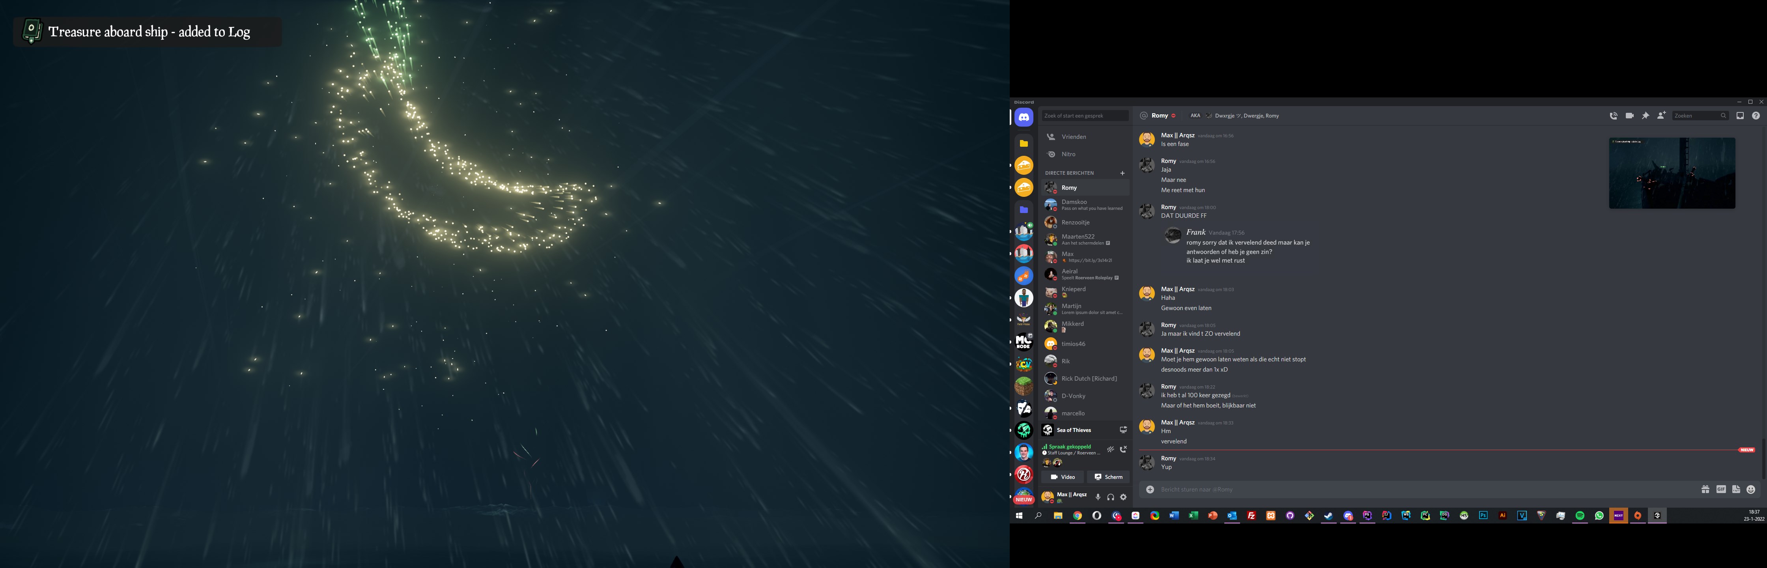Open attachment plus menu in message bar
Image resolution: width=1767 pixels, height=568 pixels.
click(1150, 489)
